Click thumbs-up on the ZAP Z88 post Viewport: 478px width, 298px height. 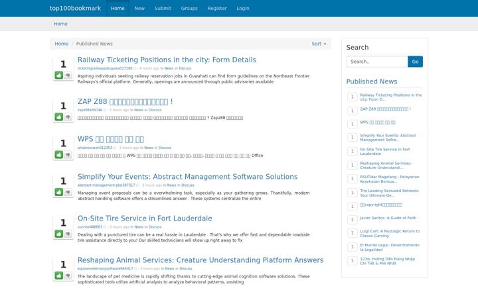(59, 117)
